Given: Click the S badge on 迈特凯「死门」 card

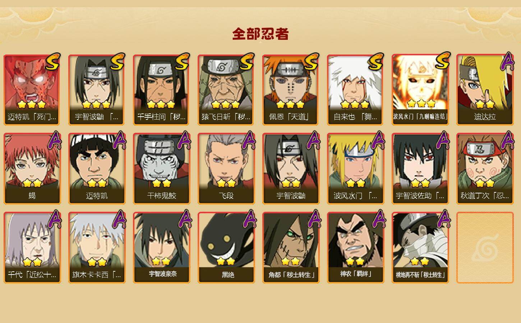Looking at the screenshot, I should coord(53,62).
